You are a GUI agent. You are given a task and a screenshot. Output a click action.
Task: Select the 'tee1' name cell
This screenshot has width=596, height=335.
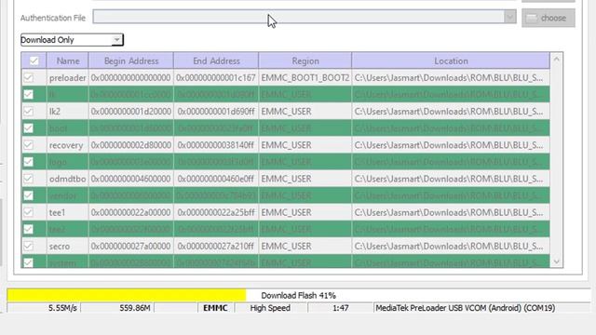(68, 212)
